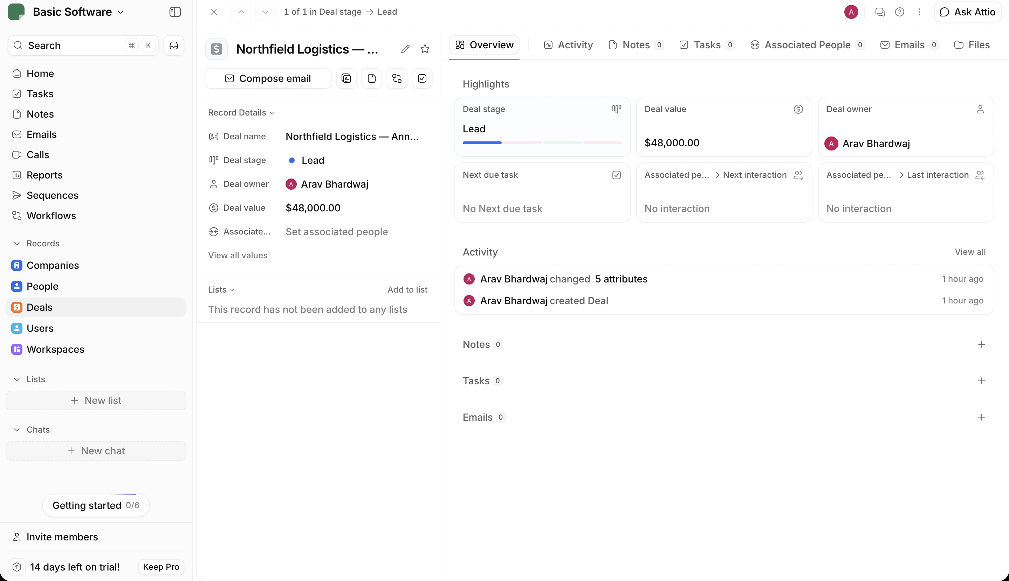Viewport: 1009px width, 581px height.
Task: Add a note with the Notes plus icon
Action: 981,344
